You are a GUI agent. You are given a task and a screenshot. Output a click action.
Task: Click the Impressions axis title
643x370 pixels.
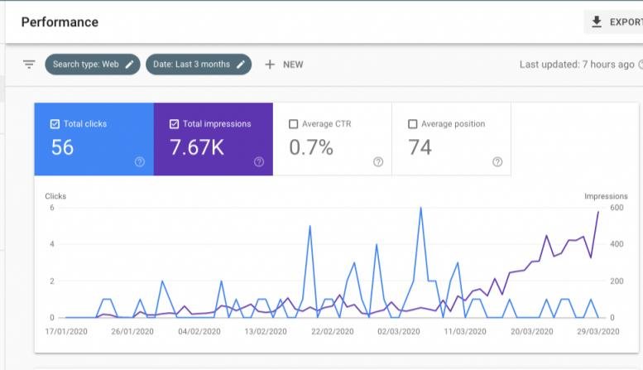(606, 196)
